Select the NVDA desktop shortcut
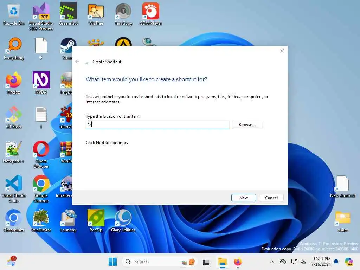The width and height of the screenshot is (360, 270). [x=41, y=83]
